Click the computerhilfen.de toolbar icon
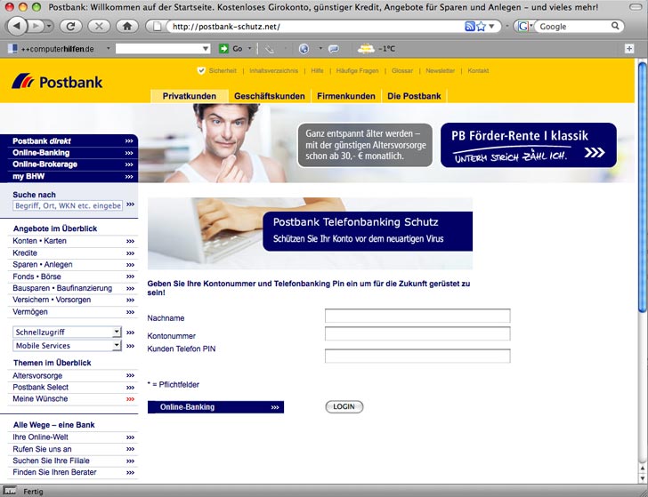Viewport: 648px width, 497px height. tap(12, 49)
